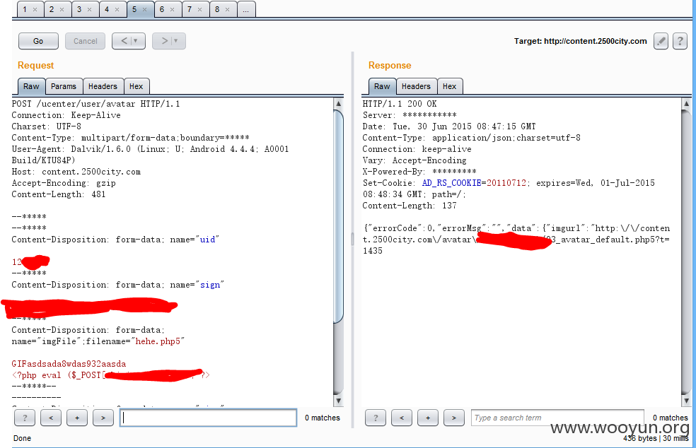Close Repeater tab 6

[172, 9]
